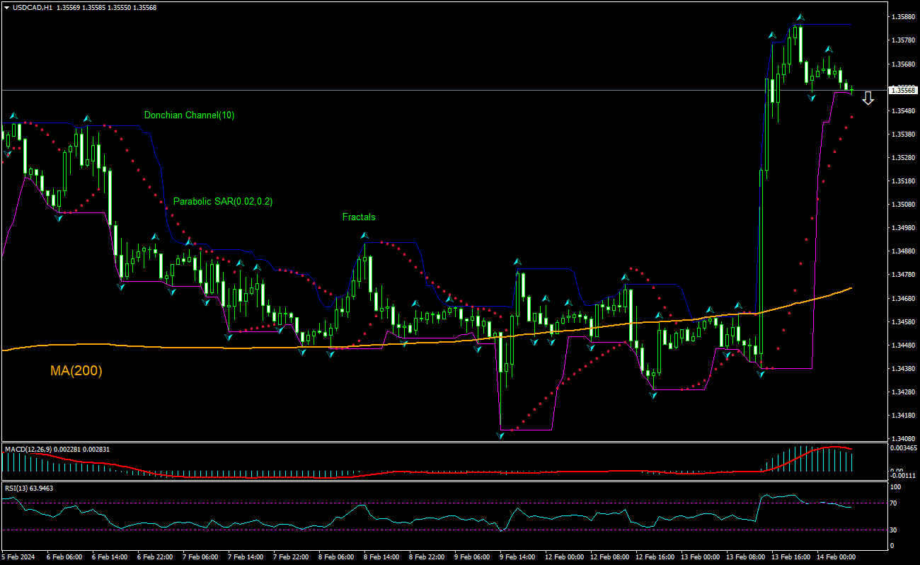Click the dashed RSI level 70 line

click(x=425, y=503)
